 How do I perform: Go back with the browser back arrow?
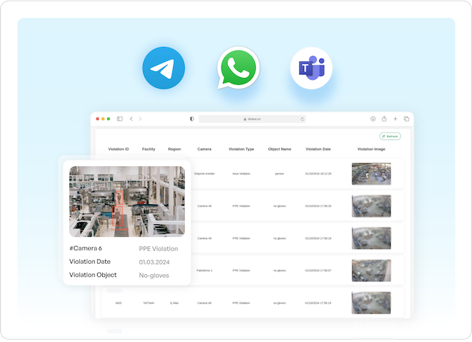(131, 118)
